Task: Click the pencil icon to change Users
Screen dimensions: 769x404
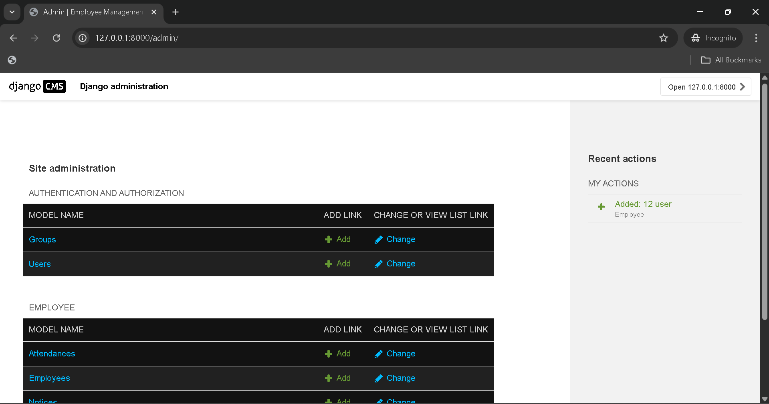Action: point(378,264)
